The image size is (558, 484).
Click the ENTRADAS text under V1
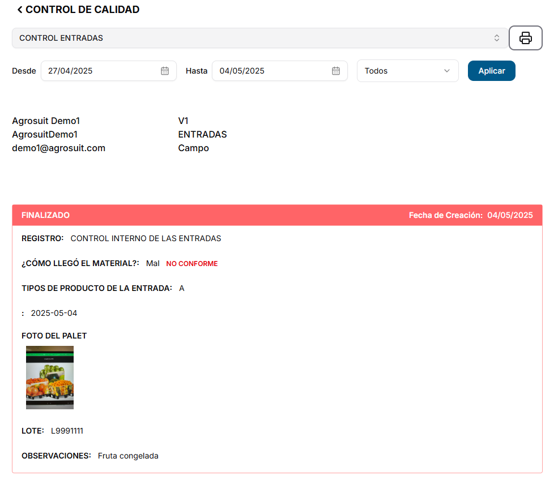[202, 134]
